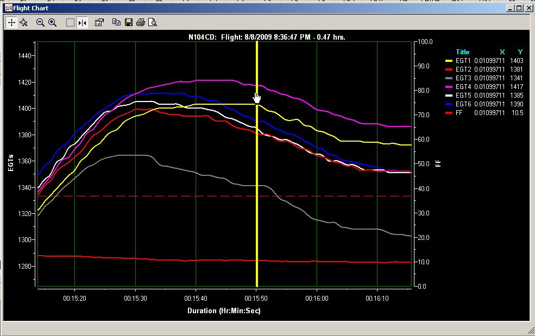The image size is (535, 336).
Task: Click the 00:15:30 time axis label
Action: coord(135,299)
